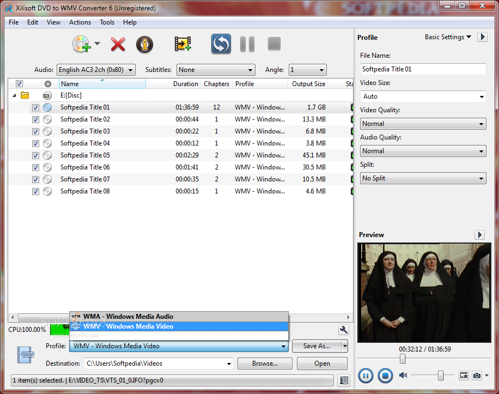
Task: Click the DVD drive icon beside E:[Disc]
Action: (x=47, y=95)
